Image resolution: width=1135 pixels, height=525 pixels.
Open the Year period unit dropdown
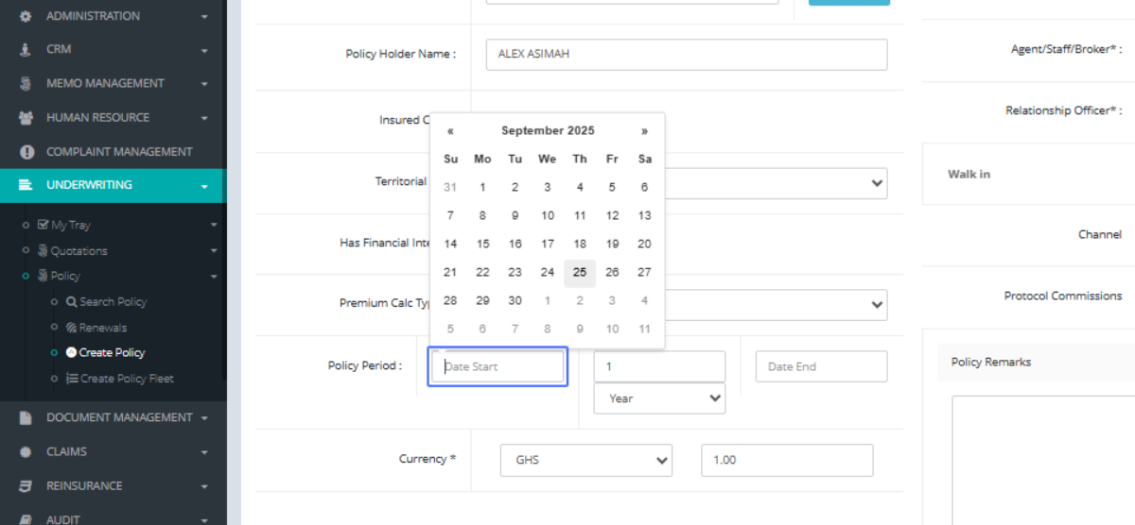[659, 398]
